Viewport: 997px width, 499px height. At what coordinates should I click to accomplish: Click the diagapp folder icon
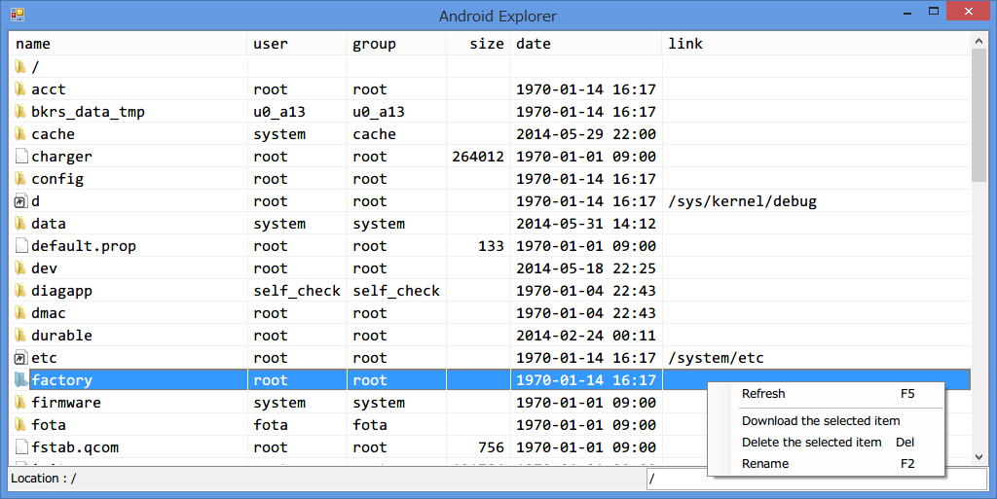[x=21, y=290]
